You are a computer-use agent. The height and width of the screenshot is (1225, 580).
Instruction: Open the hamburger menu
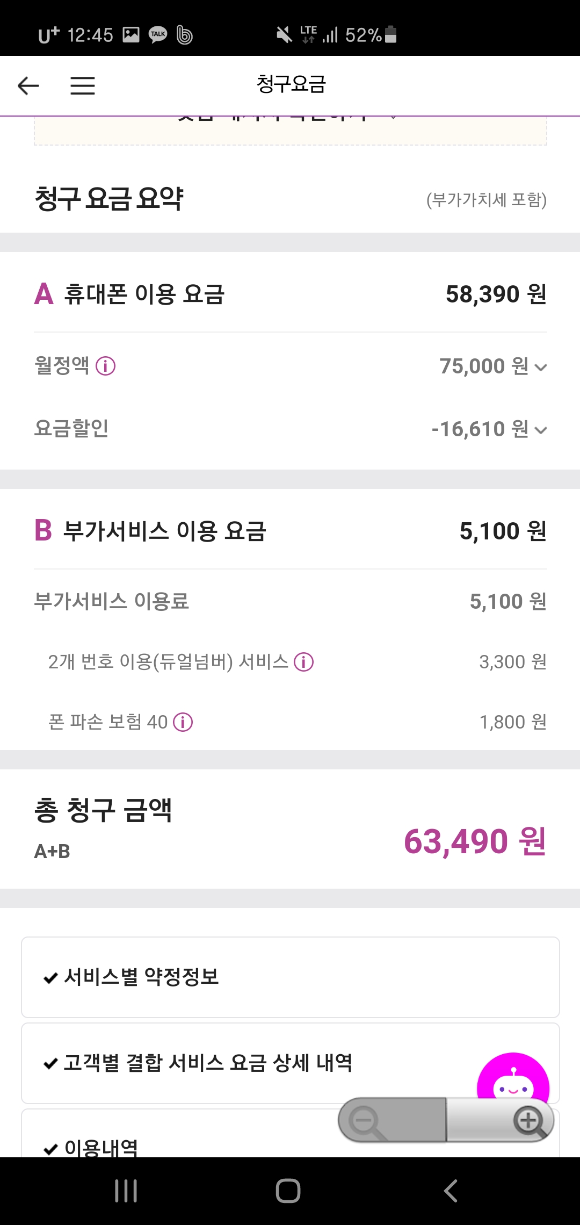click(x=83, y=85)
